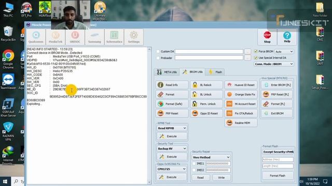Open the Samsung module
This screenshot has width=332, height=186.
click(94, 37)
